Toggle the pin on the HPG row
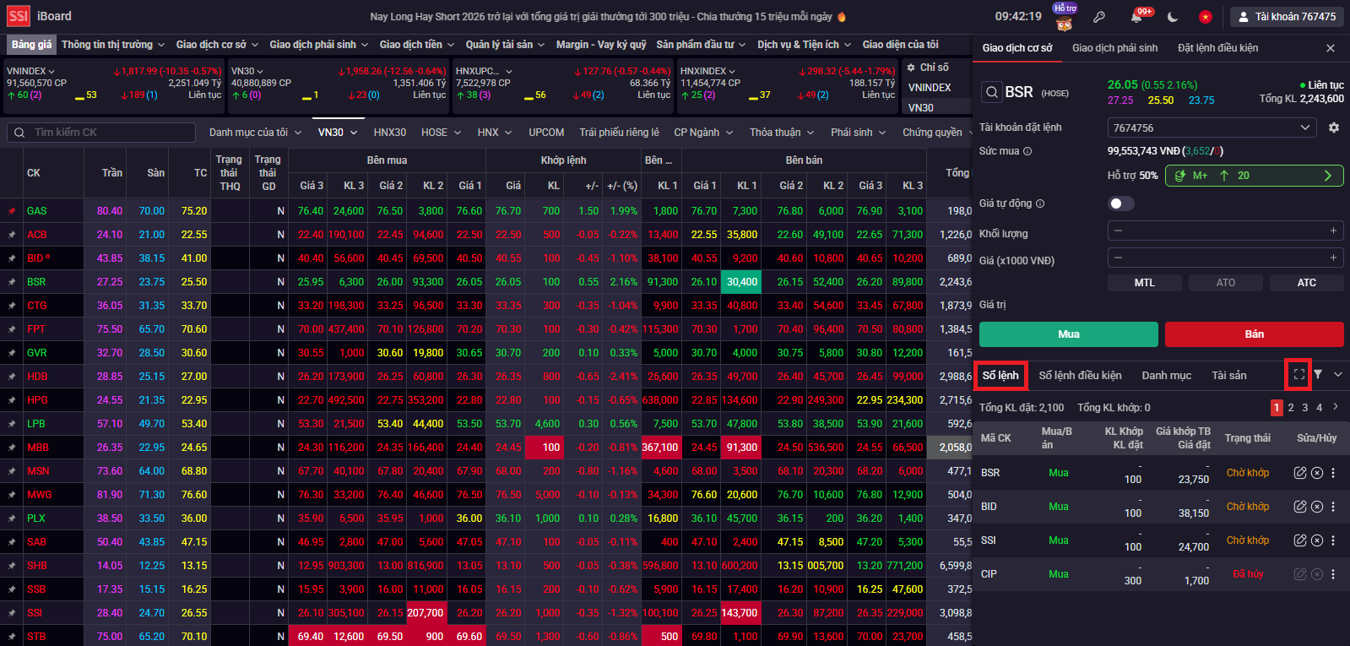The width and height of the screenshot is (1350, 646). [12, 400]
